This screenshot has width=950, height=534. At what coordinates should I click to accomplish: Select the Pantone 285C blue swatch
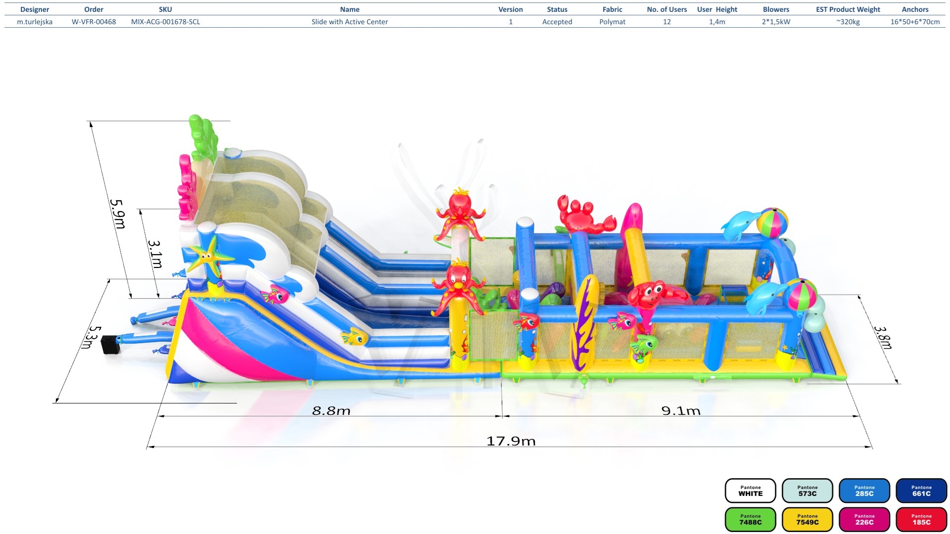pyautogui.click(x=864, y=490)
